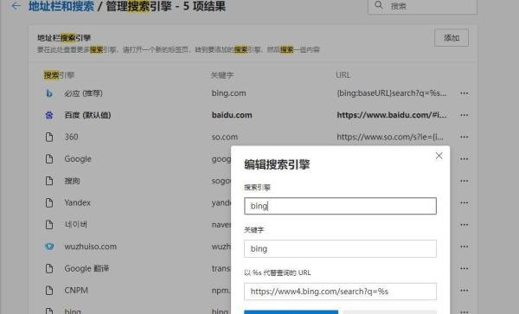The width and height of the screenshot is (519, 314).
Task: Open the 地址栏和搜索 breadcrumb link
Action: 61,6
